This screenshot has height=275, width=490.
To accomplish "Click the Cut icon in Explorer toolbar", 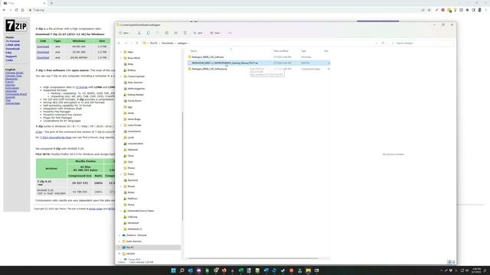I will (x=139, y=33).
